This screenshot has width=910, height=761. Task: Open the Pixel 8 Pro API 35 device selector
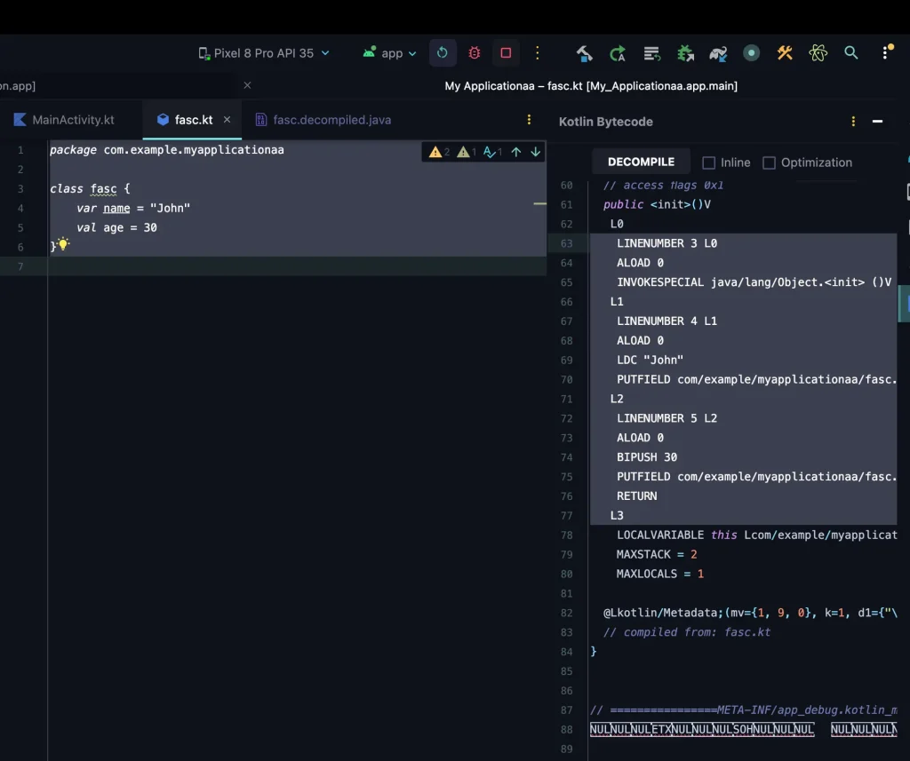263,52
